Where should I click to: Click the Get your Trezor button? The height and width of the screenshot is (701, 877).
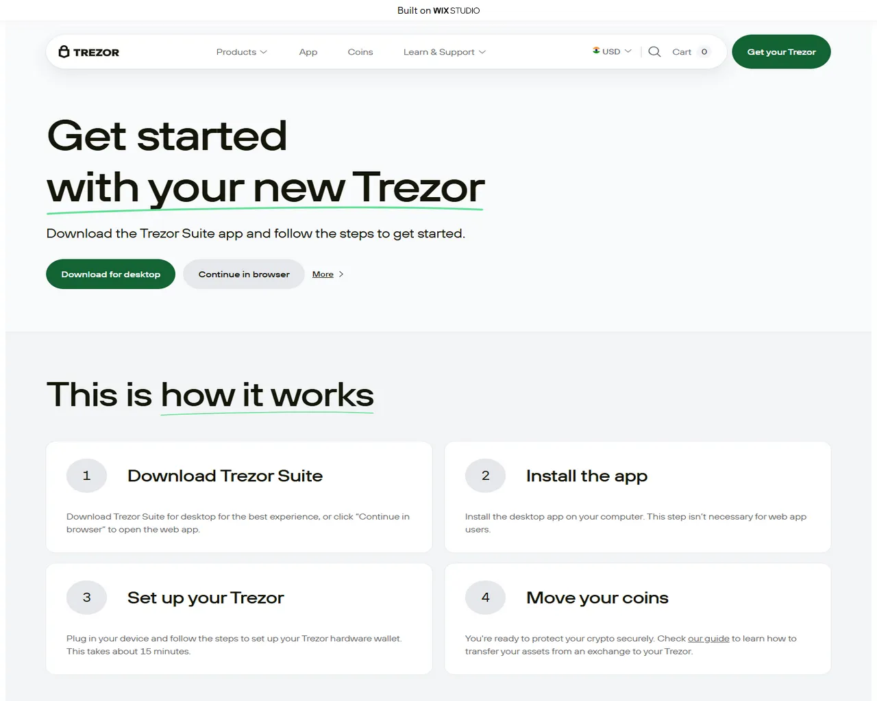pyautogui.click(x=781, y=52)
